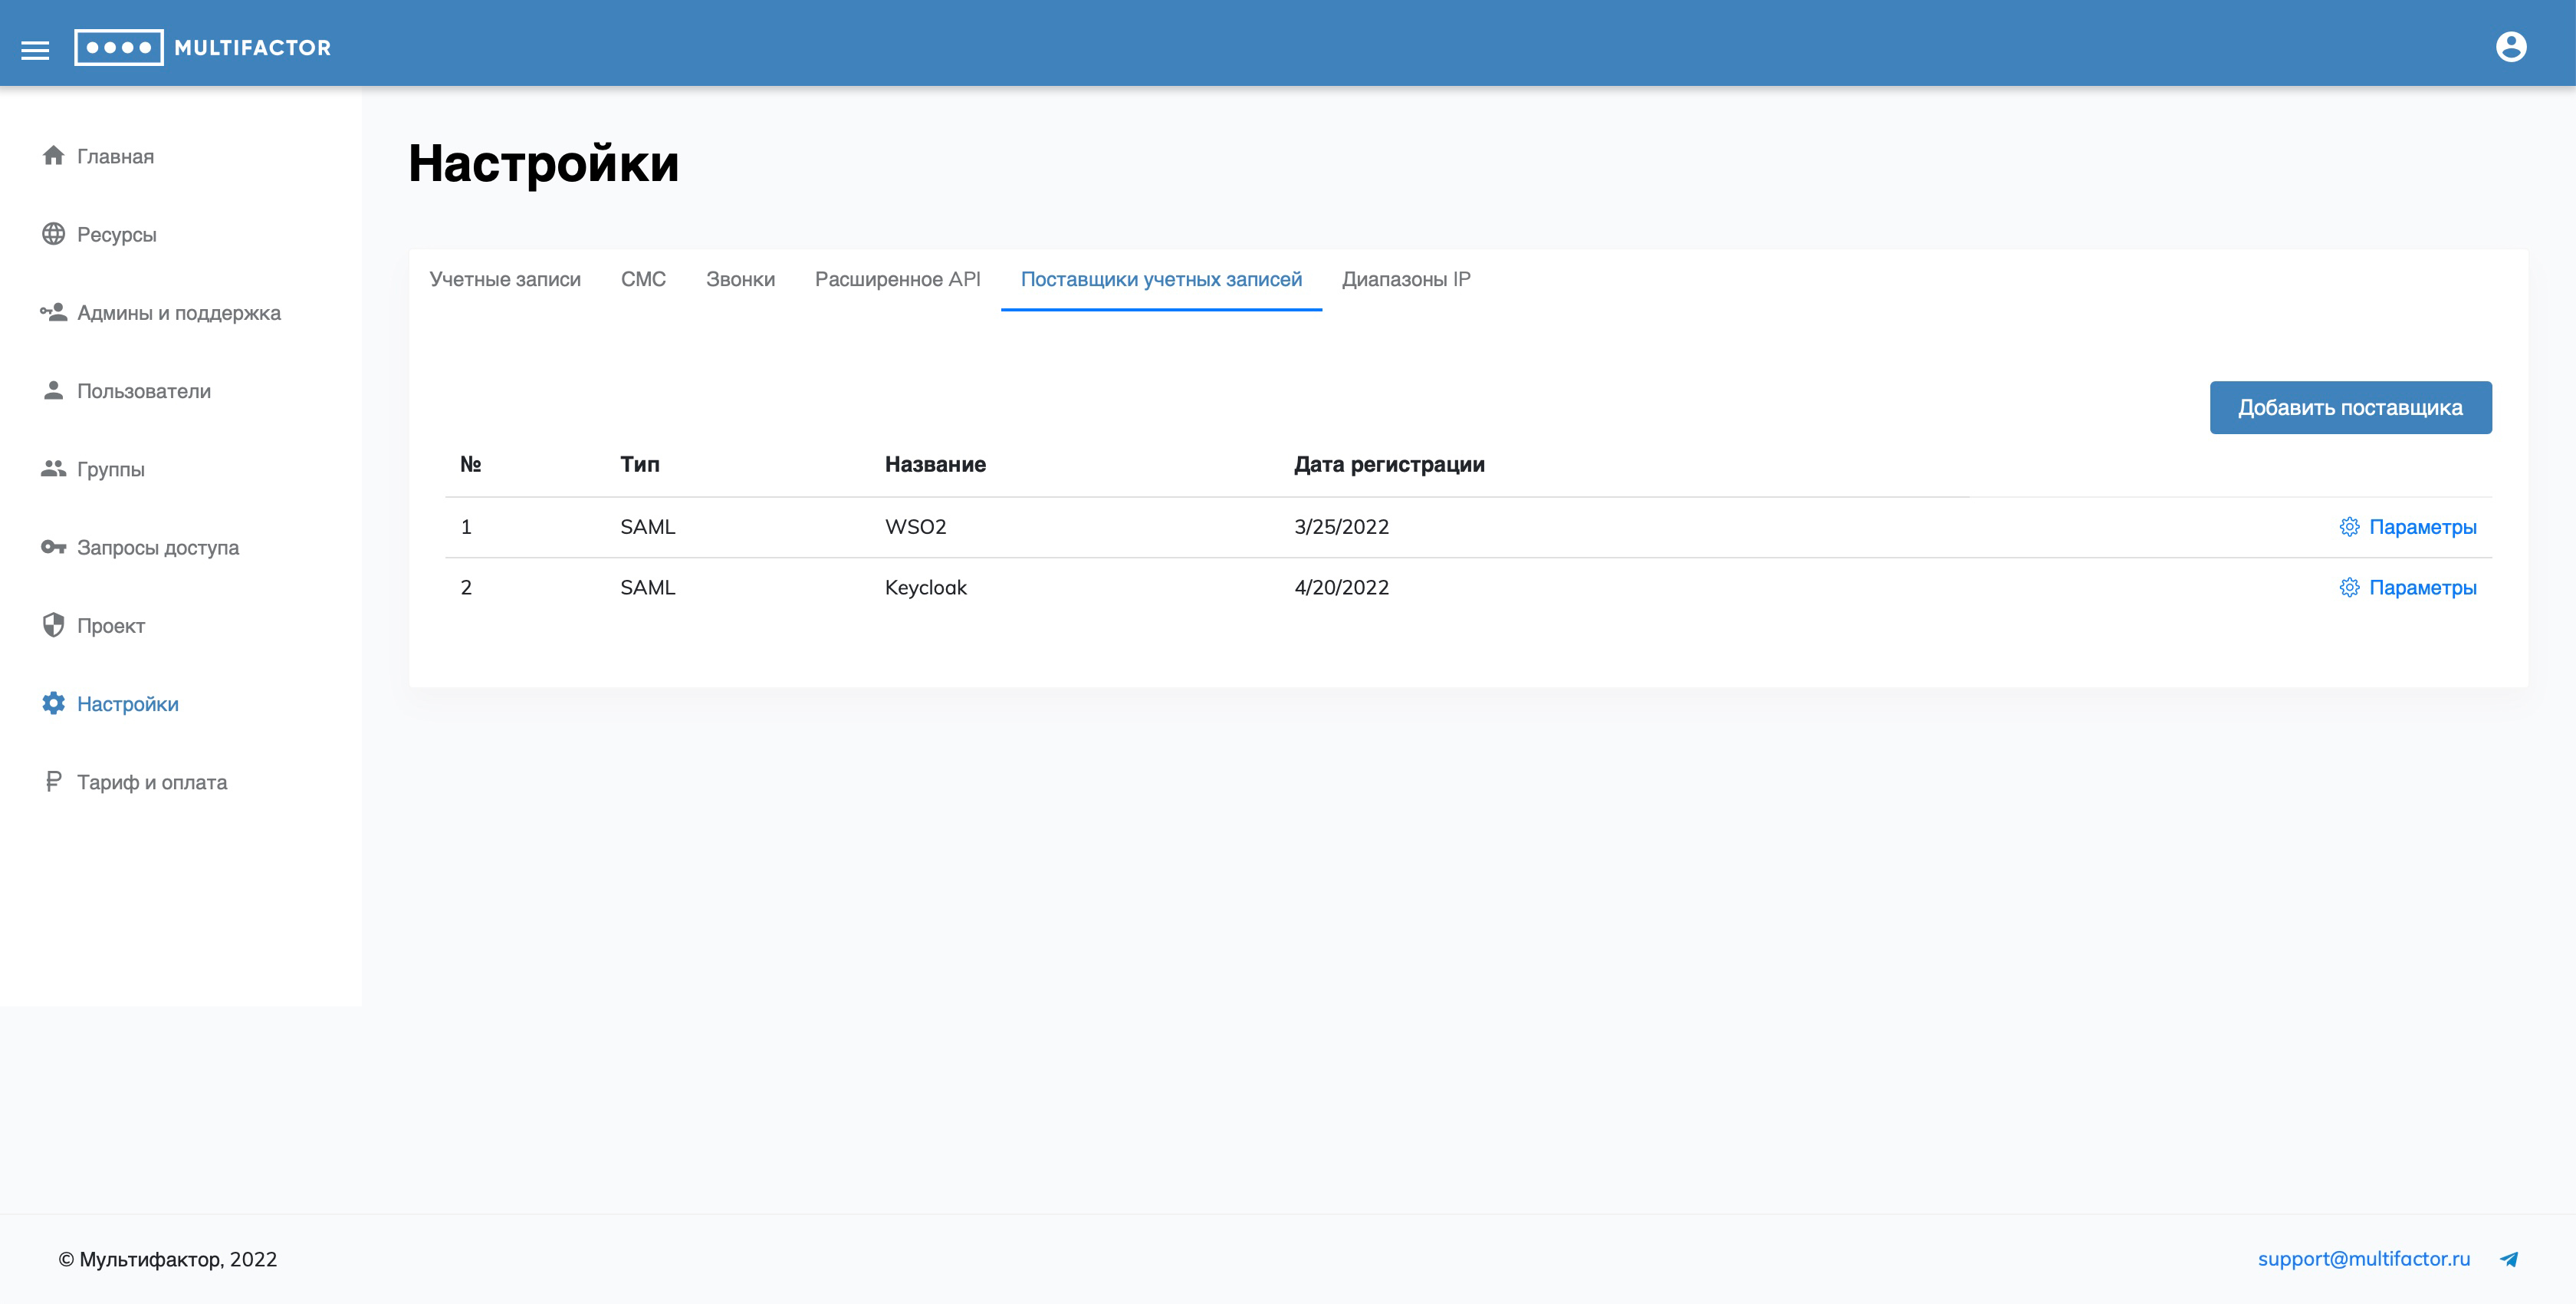Click the shield icon for Проект
2576x1304 pixels.
tap(54, 624)
